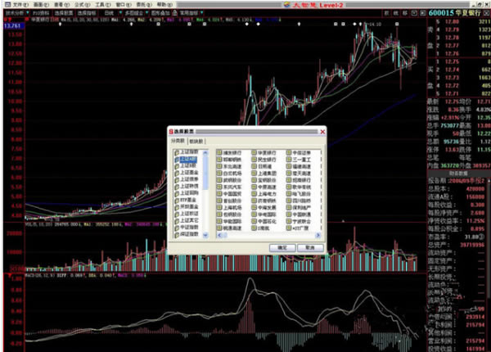Click the stock list scroll-right arrow
Viewport: 491px width, 352px height.
tap(318, 235)
